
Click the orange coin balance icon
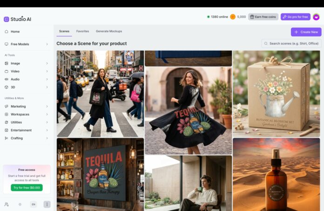click(233, 17)
